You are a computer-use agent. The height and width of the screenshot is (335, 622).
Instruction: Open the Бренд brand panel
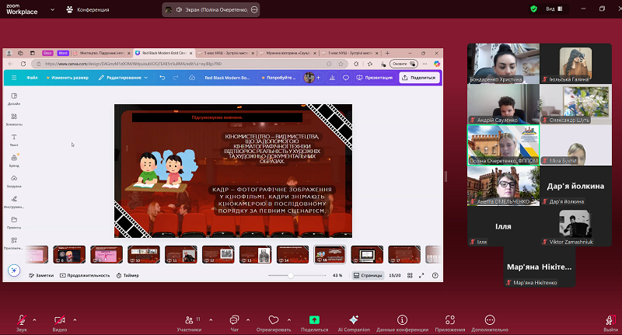[14, 161]
